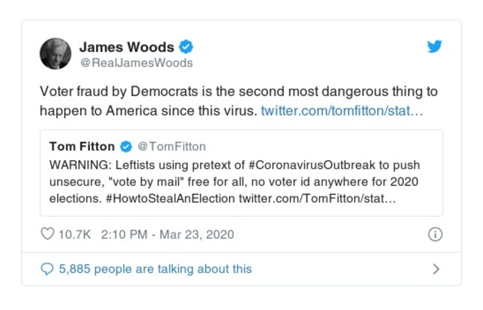This screenshot has height=310, width=483.
Task: Open the tweet info icon
Action: 435,234
